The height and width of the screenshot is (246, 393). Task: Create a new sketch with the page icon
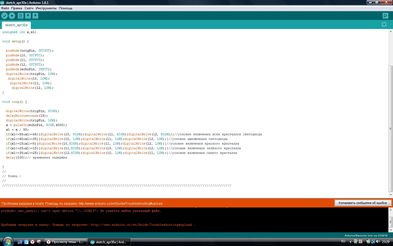20,16
